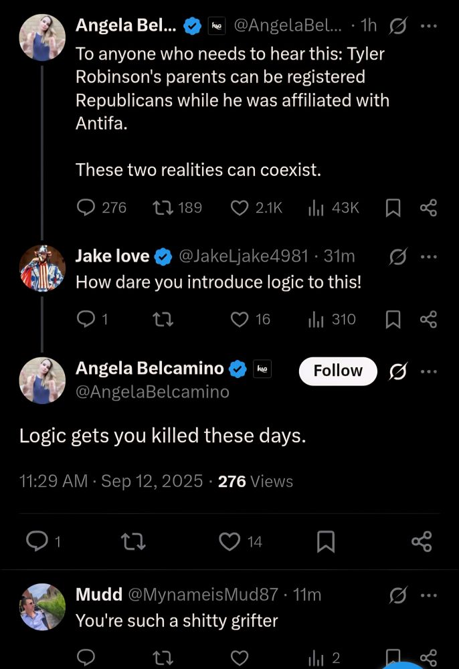
Task: Open @AngelaBelcamino profile handle link
Action: (x=152, y=392)
